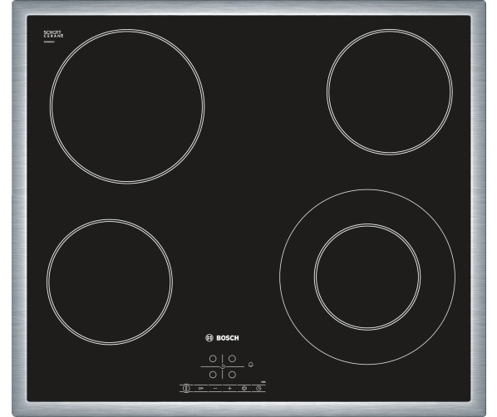Image resolution: width=497 pixels, height=417 pixels.
Task: Select the bottom-right zone selector circle
Action: coord(233,375)
